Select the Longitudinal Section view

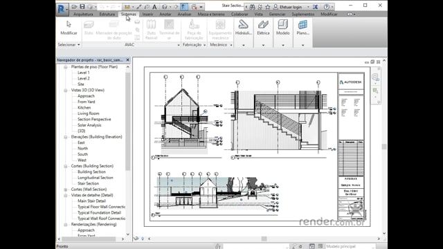[x=96, y=178]
